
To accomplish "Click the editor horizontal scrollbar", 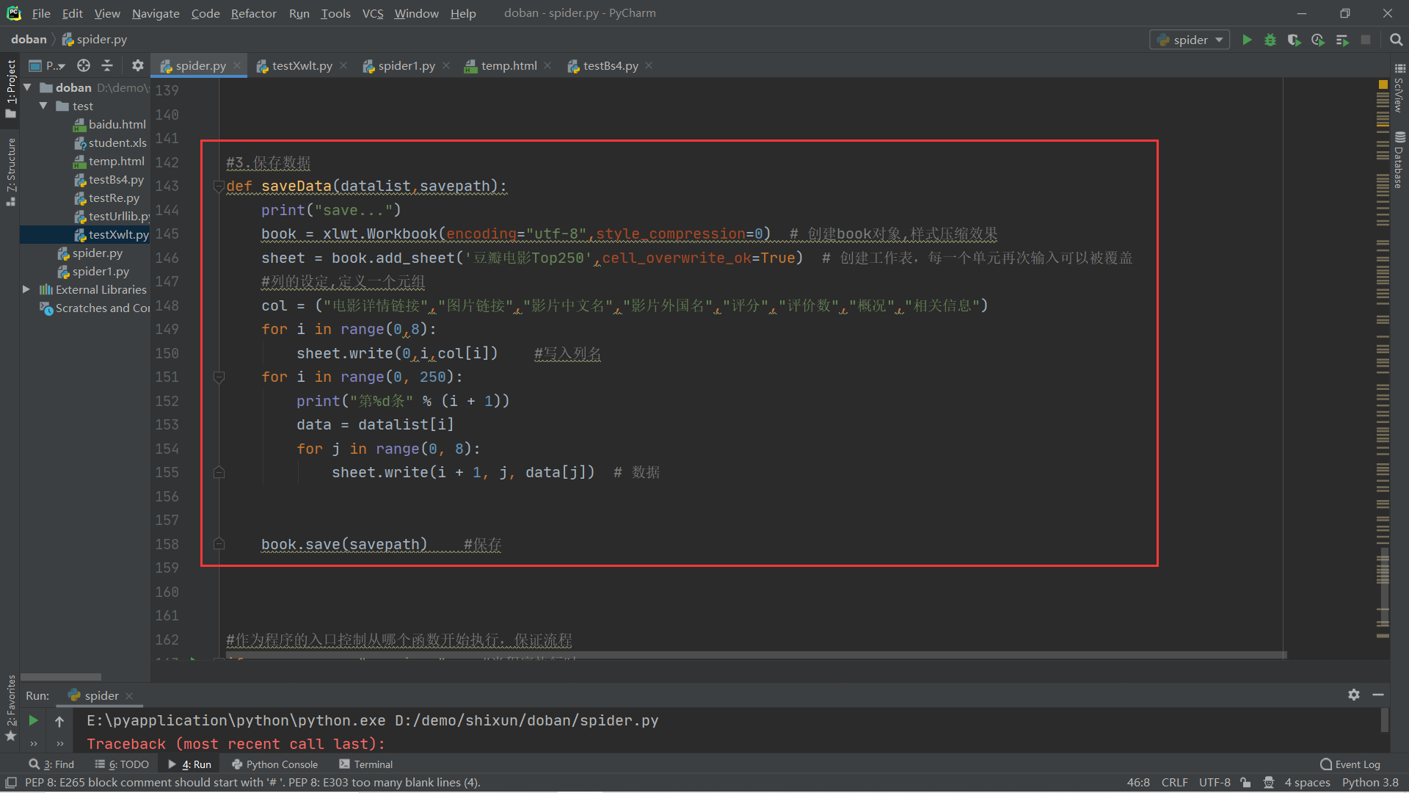I will [756, 654].
